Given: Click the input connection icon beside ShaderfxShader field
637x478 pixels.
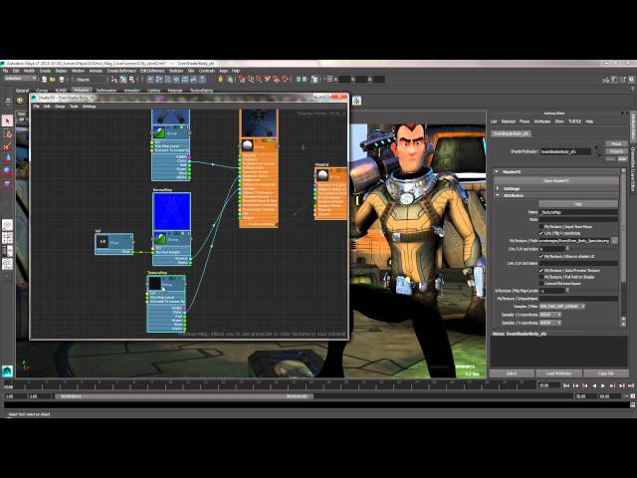Looking at the screenshot, I should point(596,148).
